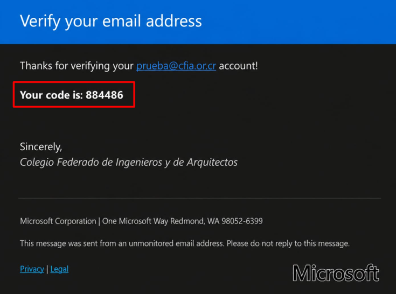Viewport: 396px width, 294px height.
Task: Click the separator bar between Privacy and Legal
Action: 47,269
